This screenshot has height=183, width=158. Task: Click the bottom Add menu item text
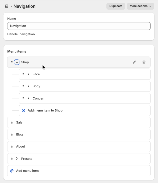click(x=27, y=171)
